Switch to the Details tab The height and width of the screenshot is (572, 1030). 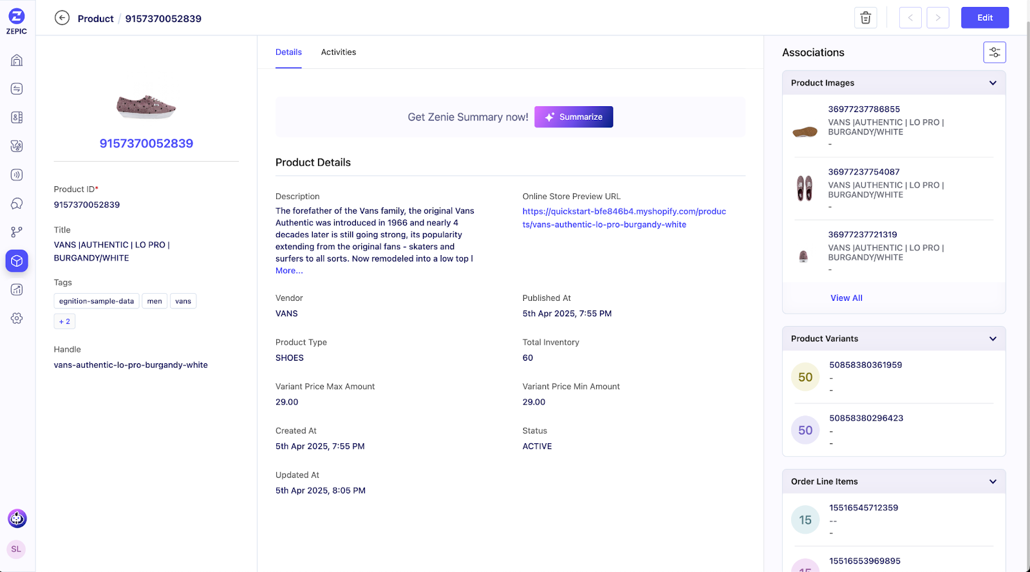pyautogui.click(x=288, y=52)
